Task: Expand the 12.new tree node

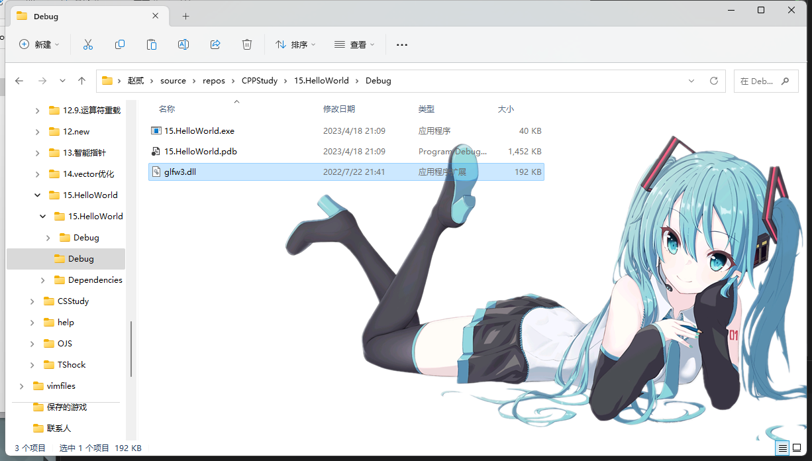Action: pos(38,132)
